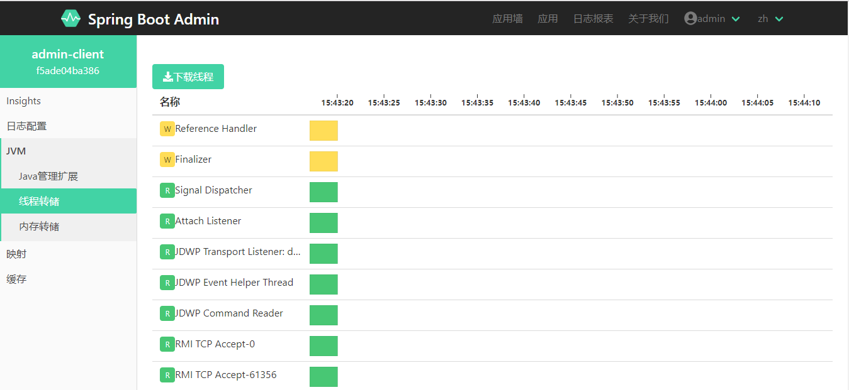Open 日志配置 in the sidebar
The image size is (849, 390).
click(x=26, y=126)
